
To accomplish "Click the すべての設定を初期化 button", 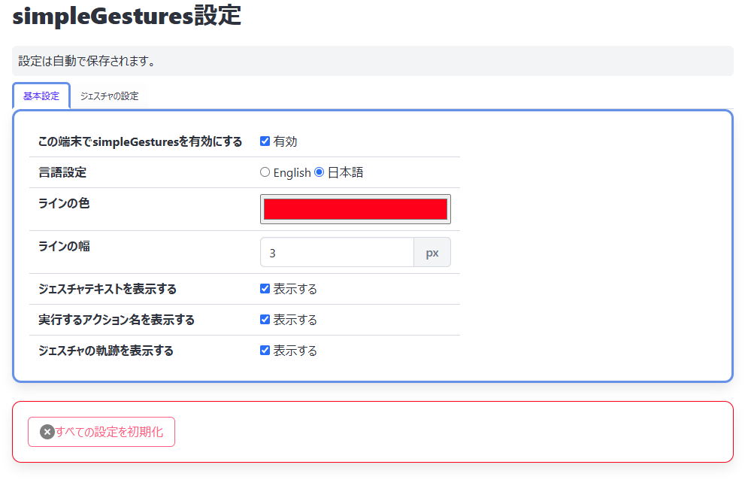I will pyautogui.click(x=101, y=432).
